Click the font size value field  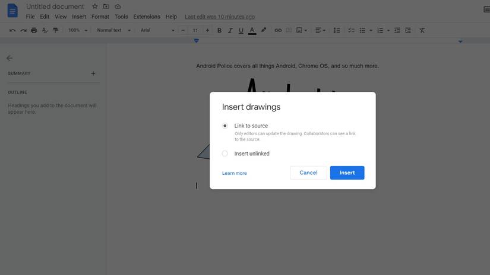(195, 30)
